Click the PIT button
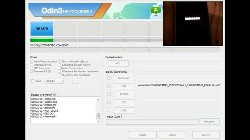 click(118, 63)
